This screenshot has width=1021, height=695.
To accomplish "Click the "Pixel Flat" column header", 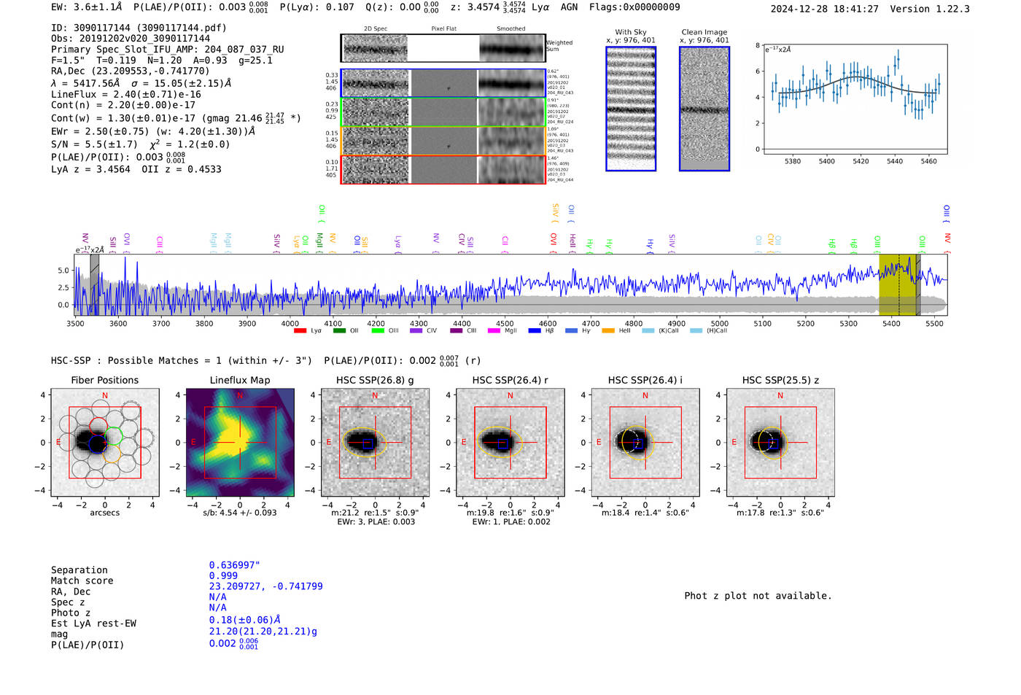I will pos(443,29).
